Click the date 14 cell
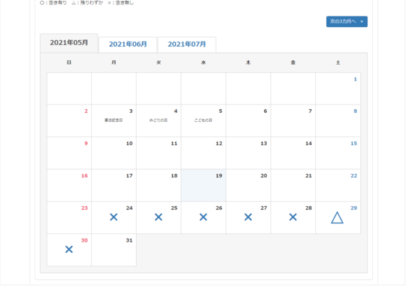Viewport: 406px width, 286px height. click(x=293, y=153)
